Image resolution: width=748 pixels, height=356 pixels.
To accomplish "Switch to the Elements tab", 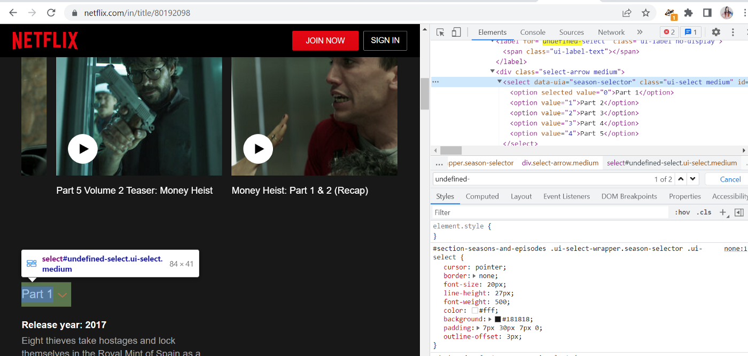I will point(492,33).
